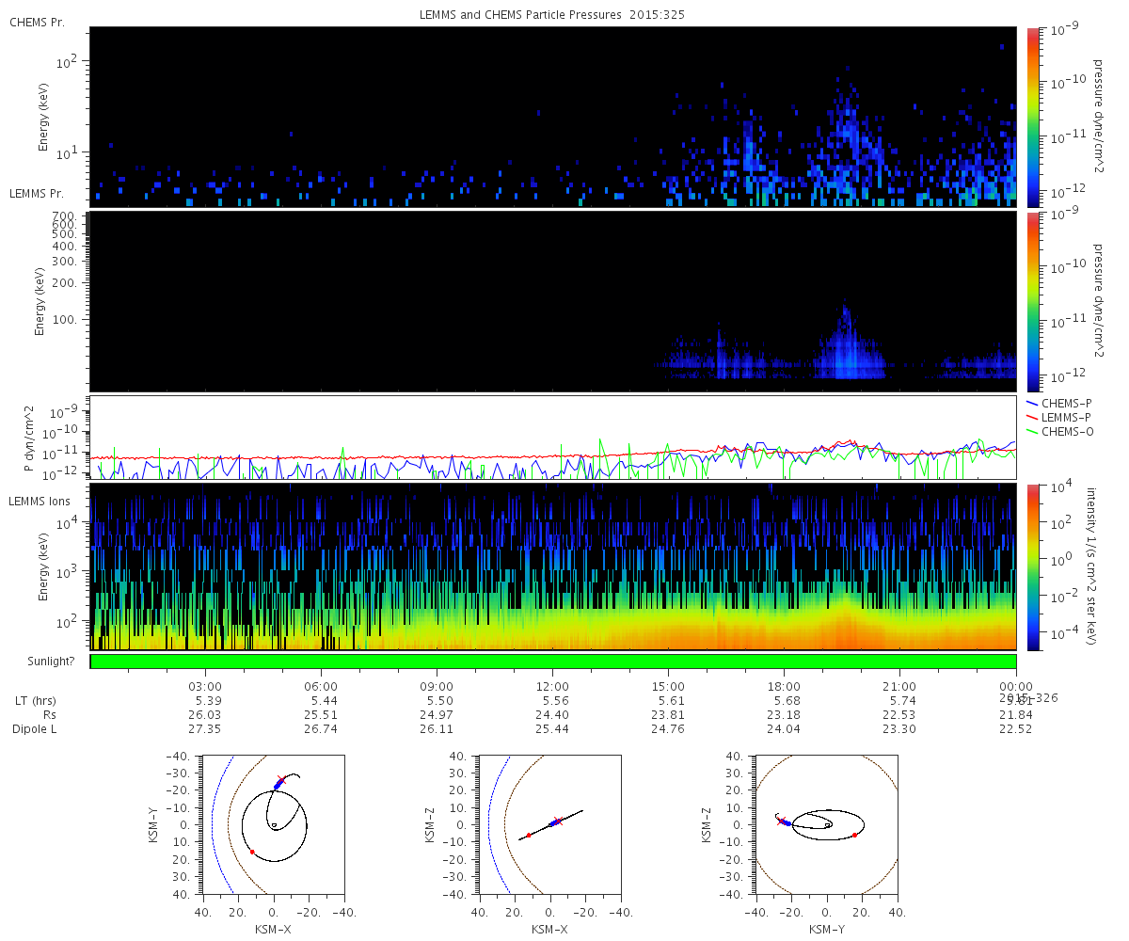Image resolution: width=1129 pixels, height=941 pixels.
Task: Click the 'LT (hrs)' row label
Action: [x=34, y=701]
